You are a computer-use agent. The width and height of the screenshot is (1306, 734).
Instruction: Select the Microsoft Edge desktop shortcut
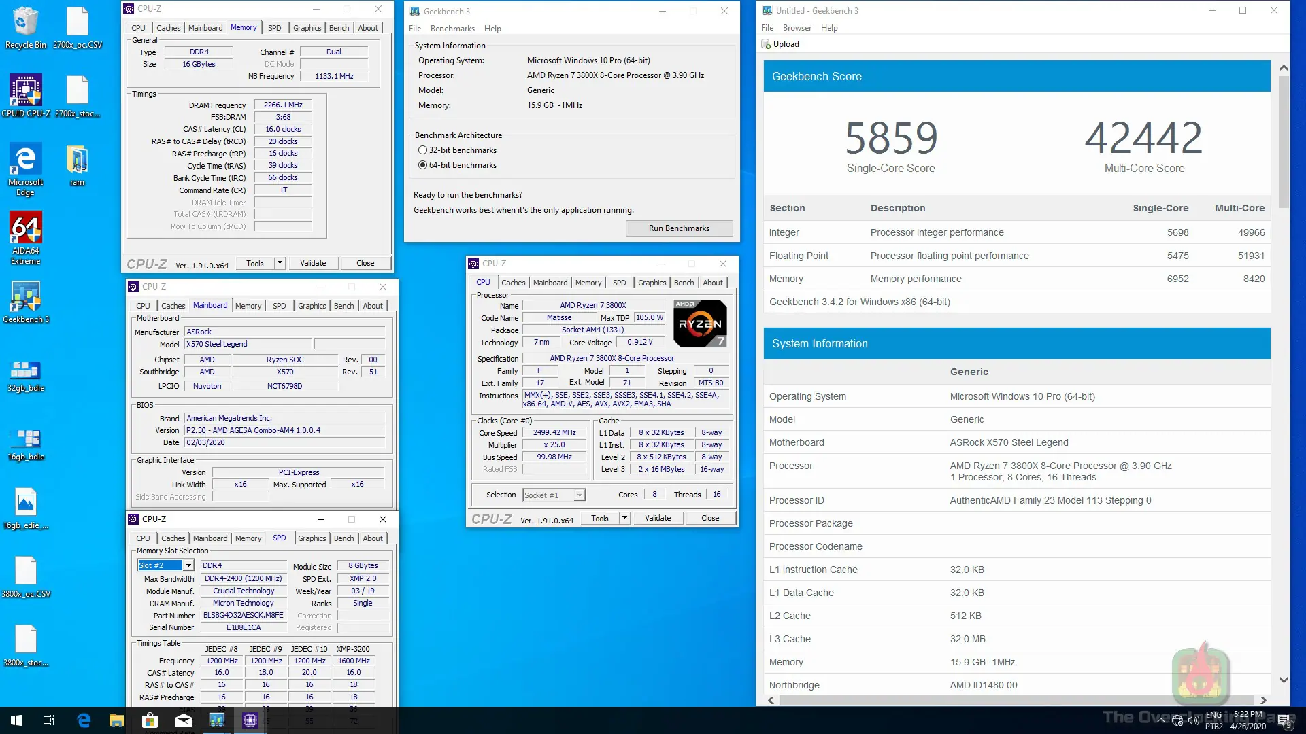point(25,169)
